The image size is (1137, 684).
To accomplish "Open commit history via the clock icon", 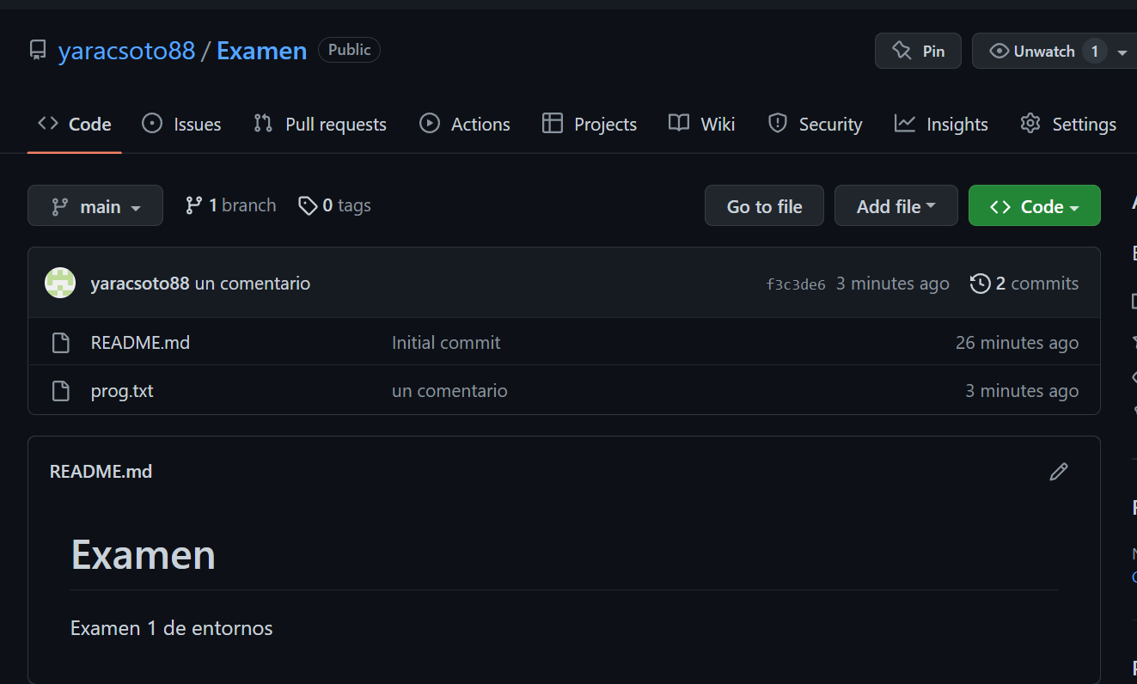I will pyautogui.click(x=980, y=283).
